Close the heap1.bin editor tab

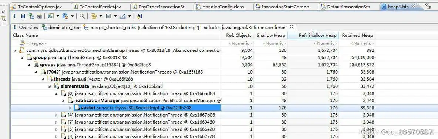coord(414,6)
